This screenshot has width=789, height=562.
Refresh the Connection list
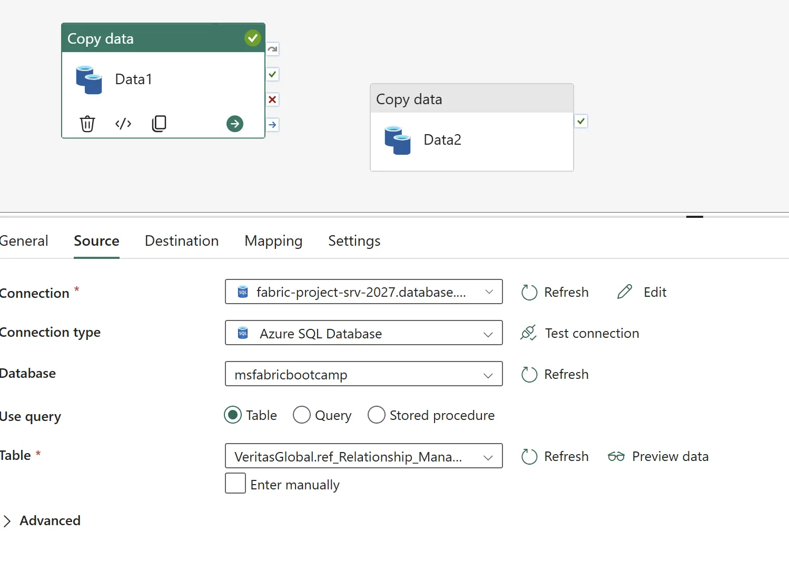click(555, 292)
